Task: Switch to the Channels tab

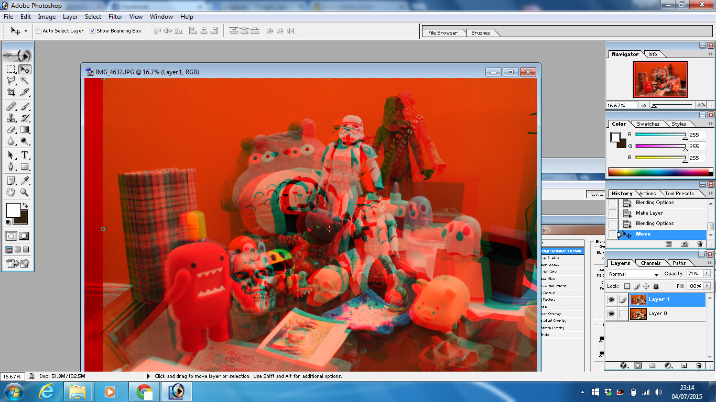Action: pos(650,263)
